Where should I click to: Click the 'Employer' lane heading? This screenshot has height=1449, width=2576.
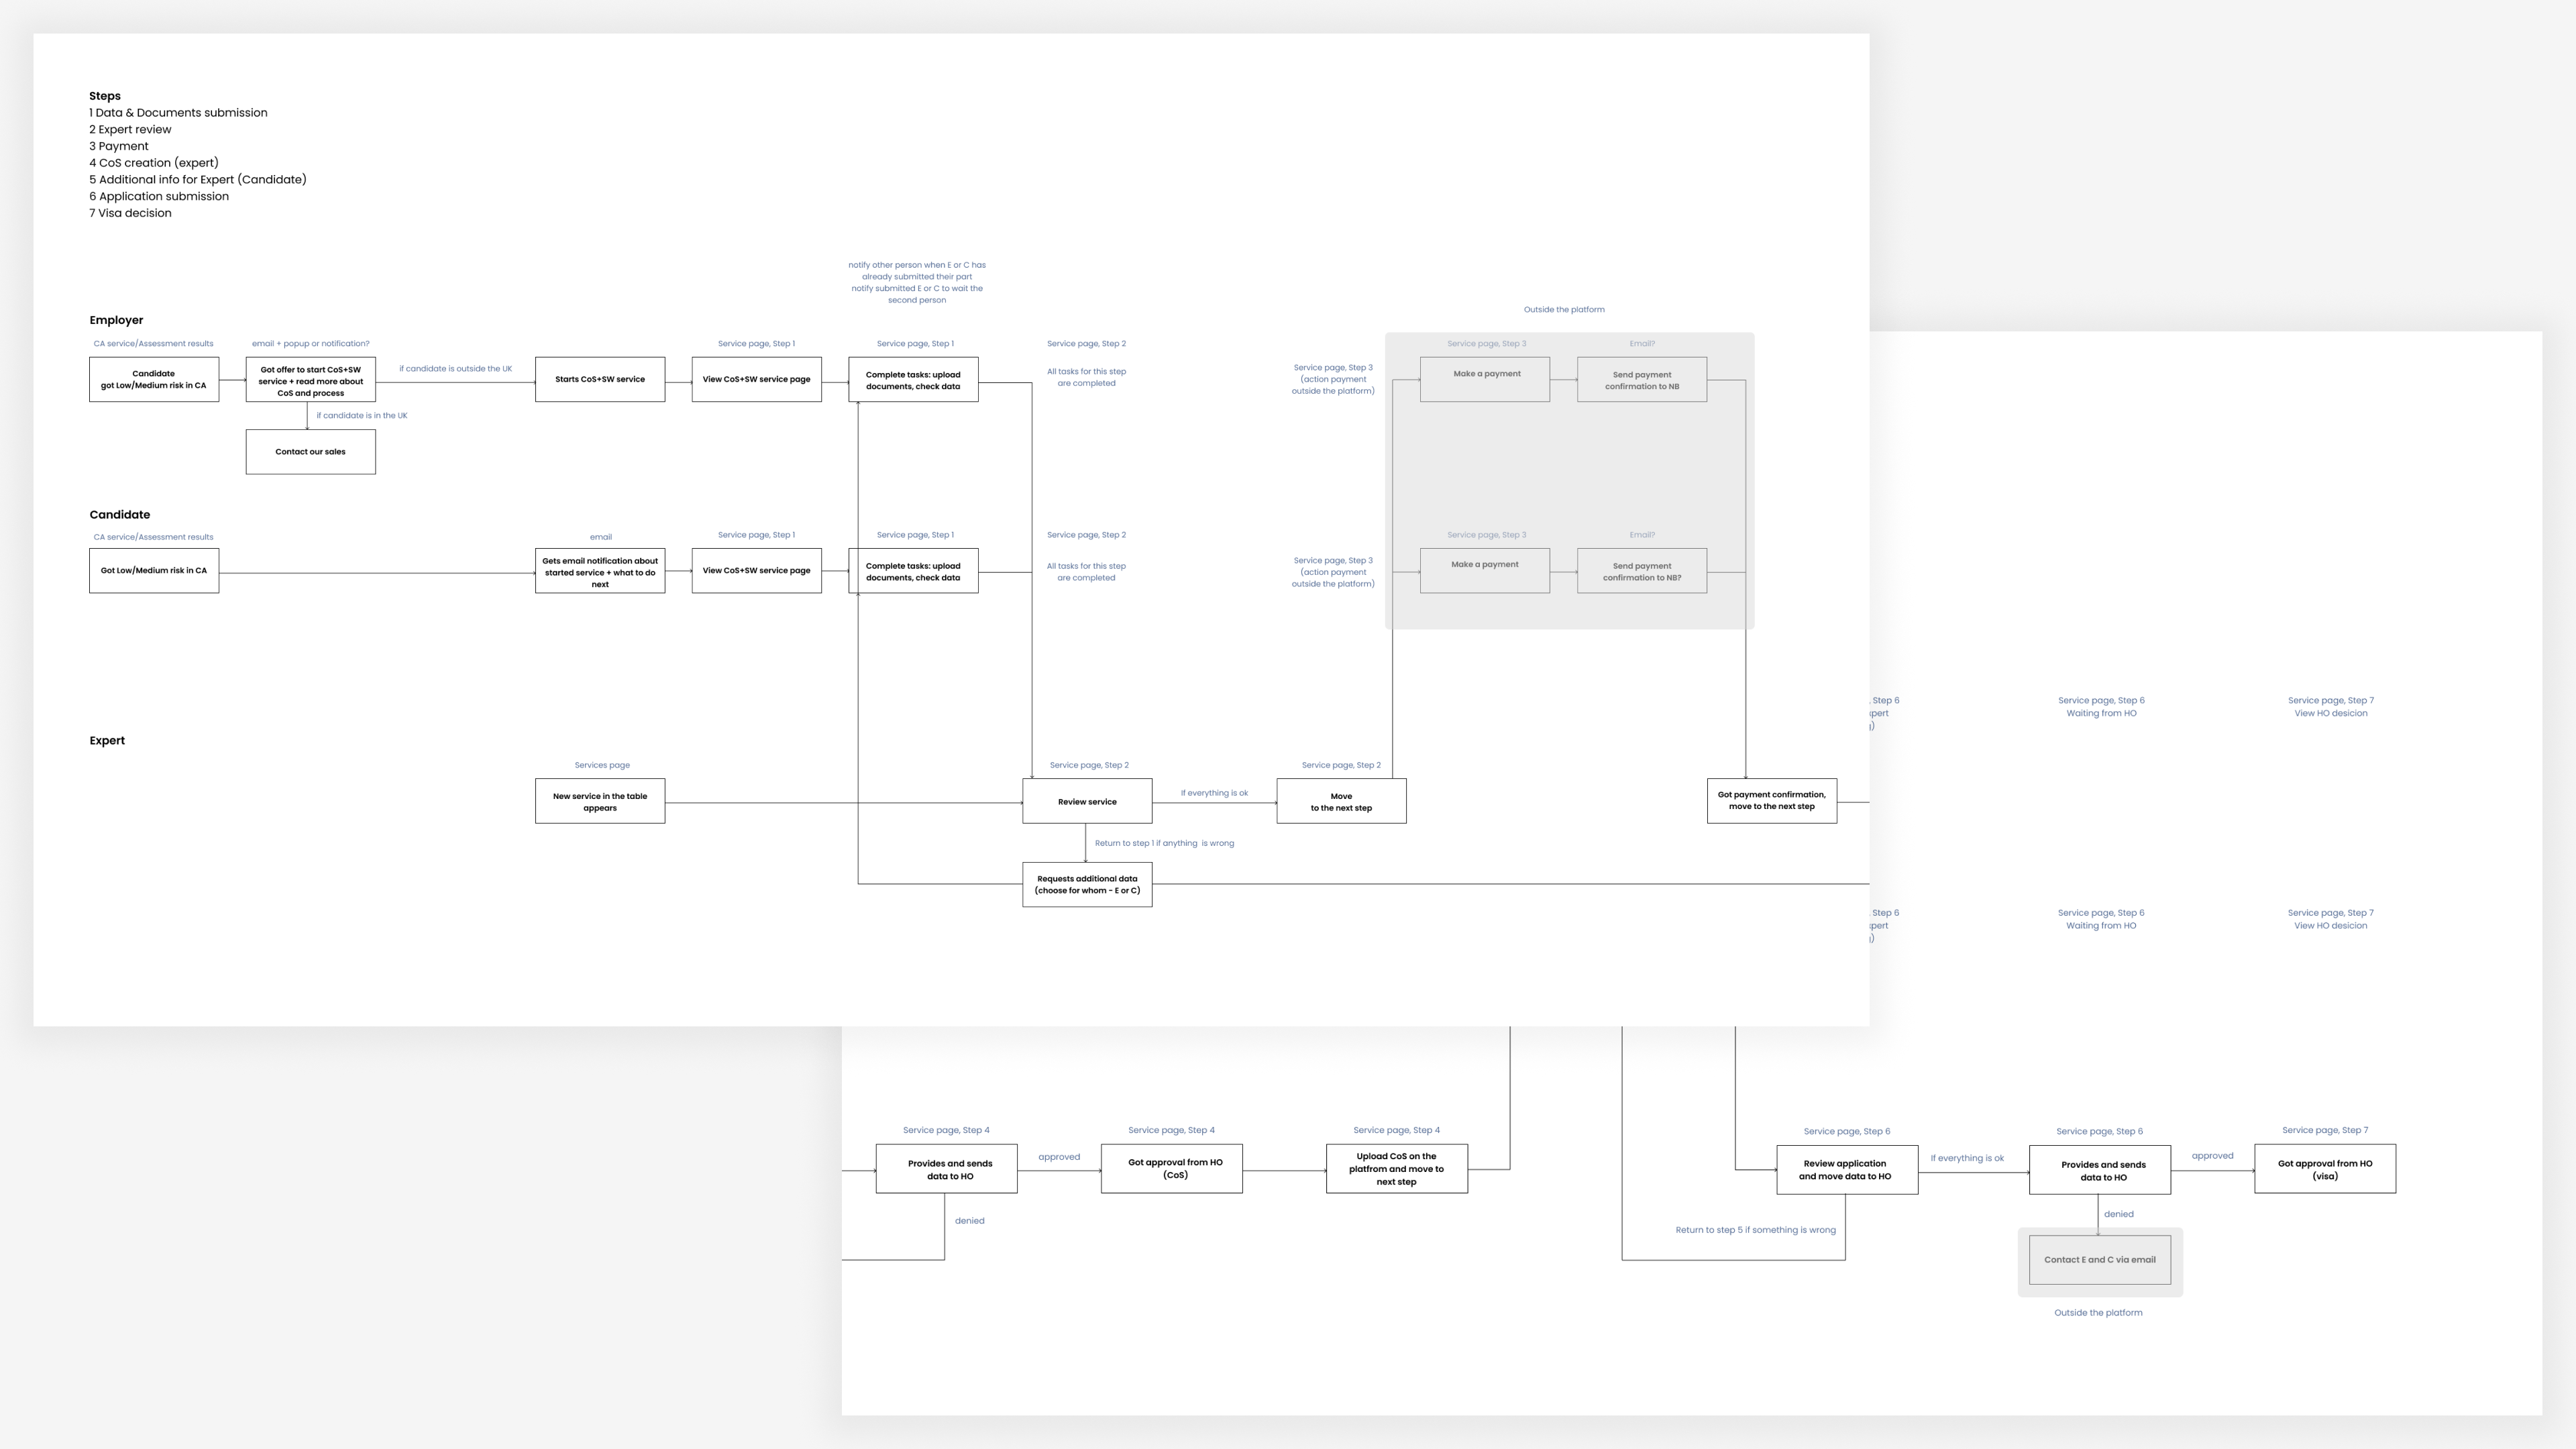coord(116,320)
